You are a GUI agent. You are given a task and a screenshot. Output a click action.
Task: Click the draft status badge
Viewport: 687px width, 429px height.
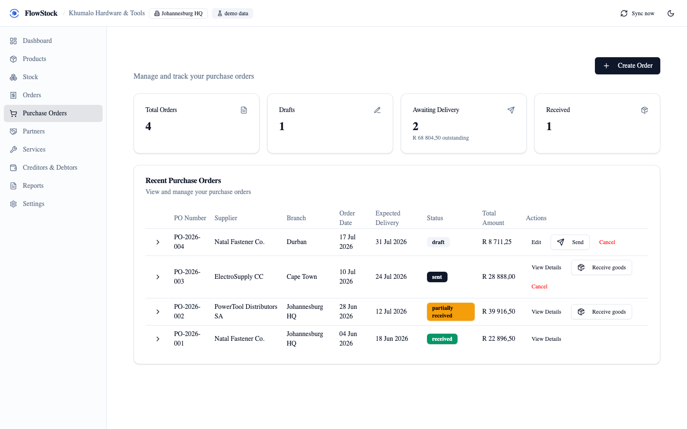pos(438,242)
